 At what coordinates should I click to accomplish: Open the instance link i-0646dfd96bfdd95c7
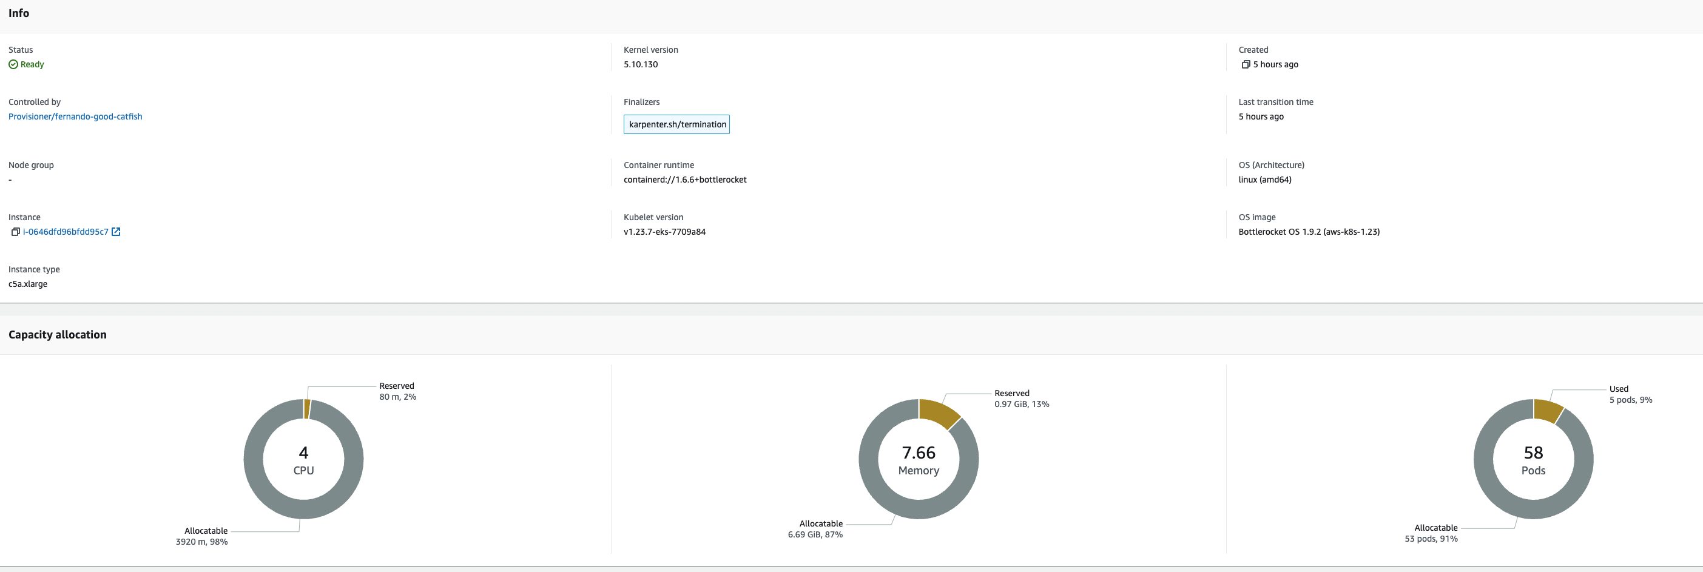[x=66, y=232]
